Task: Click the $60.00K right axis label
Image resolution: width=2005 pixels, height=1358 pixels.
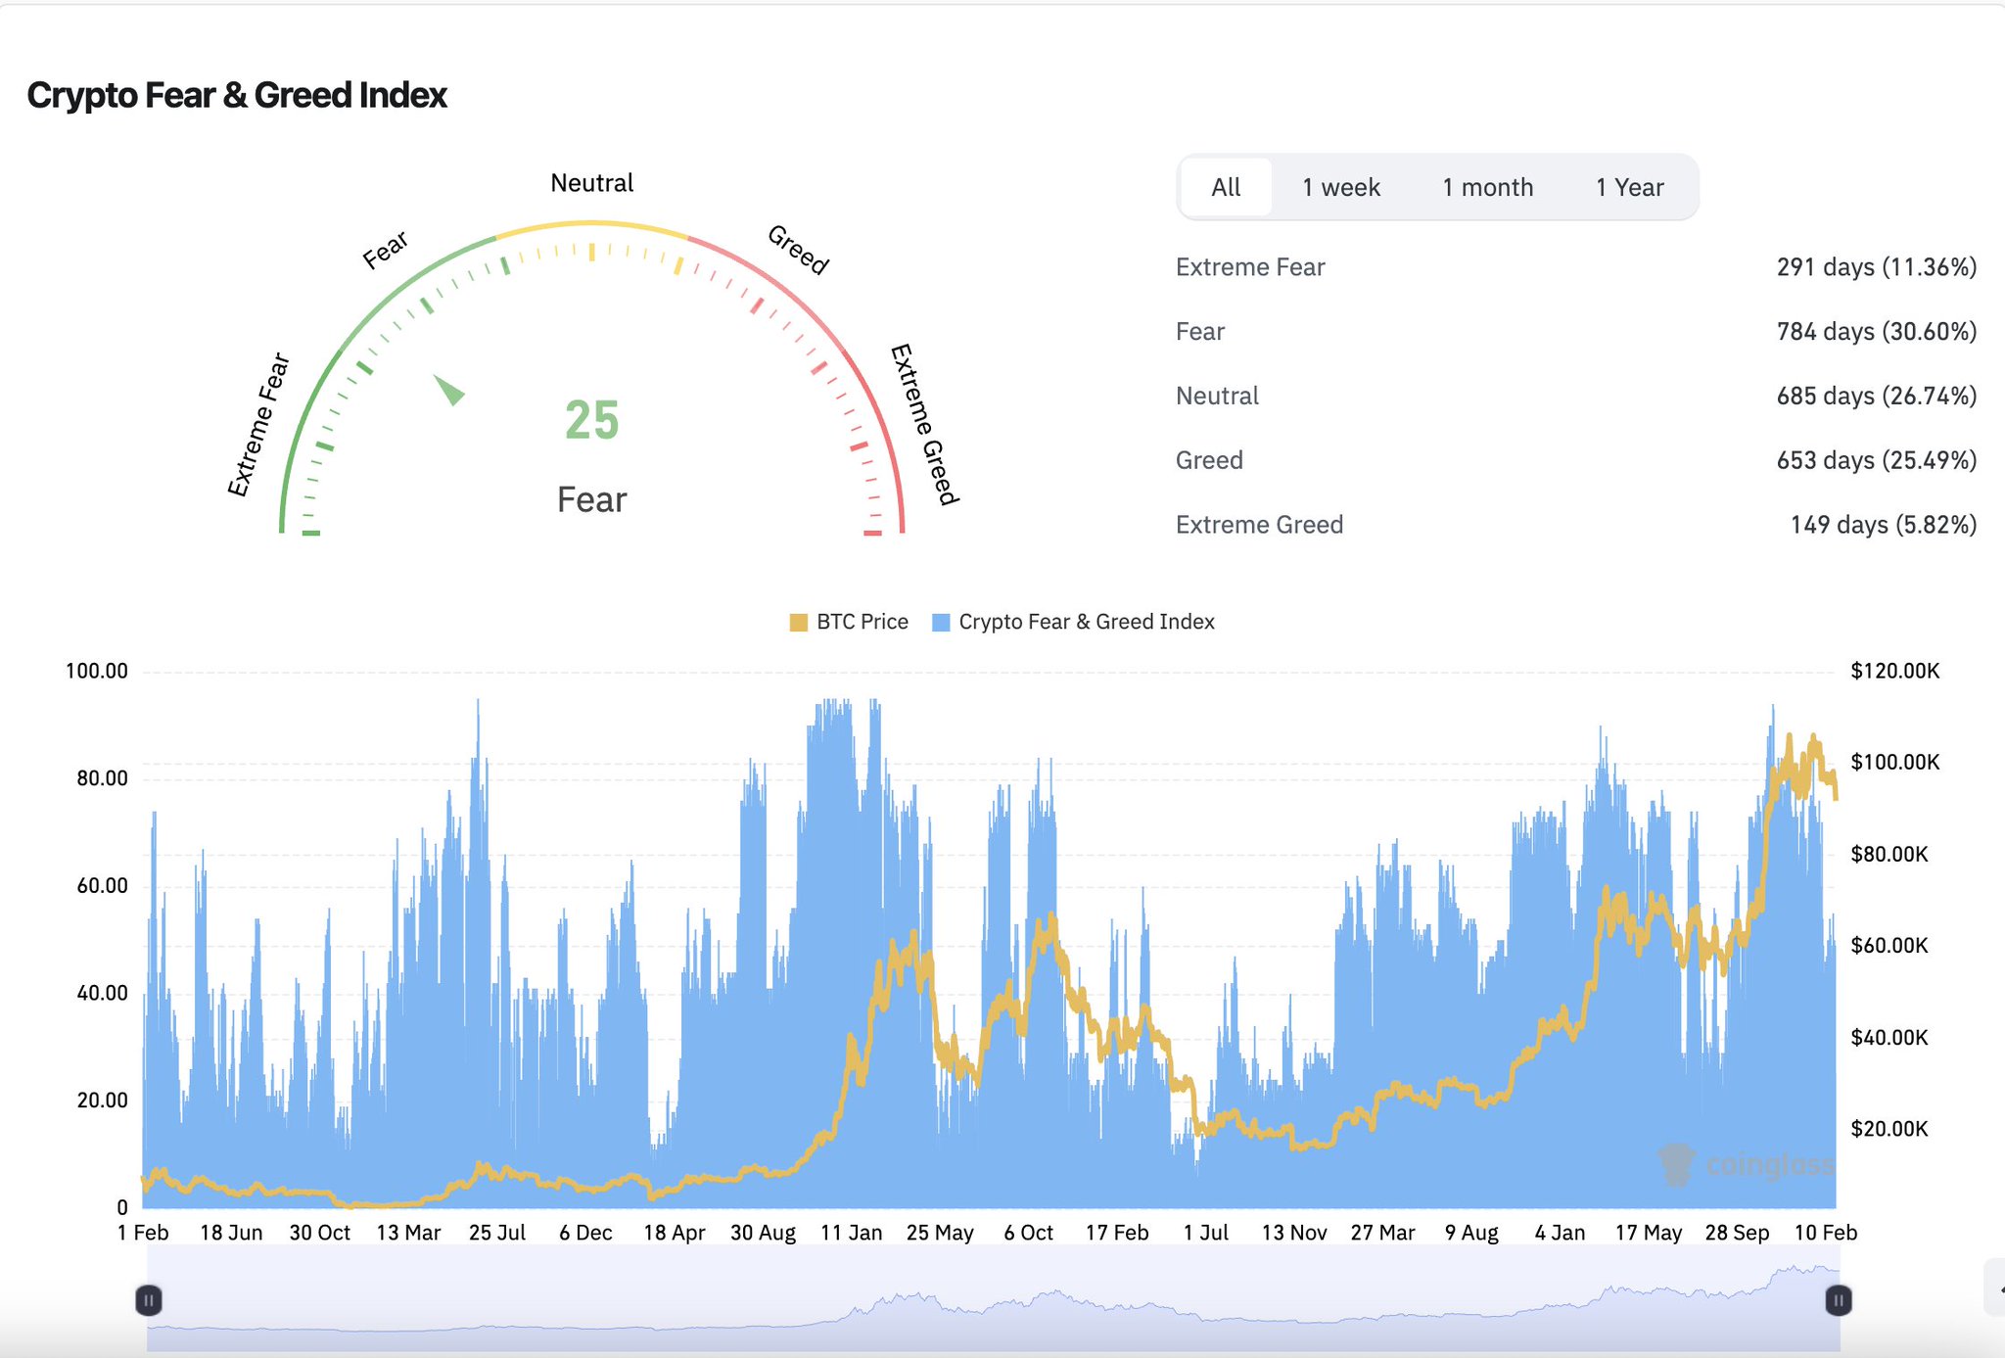Action: click(1888, 946)
